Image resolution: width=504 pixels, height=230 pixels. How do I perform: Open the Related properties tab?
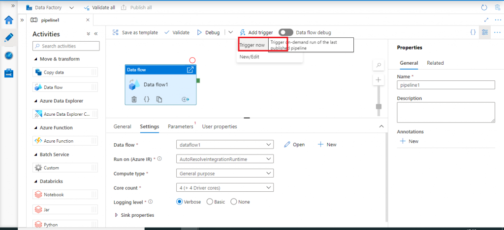(x=435, y=63)
